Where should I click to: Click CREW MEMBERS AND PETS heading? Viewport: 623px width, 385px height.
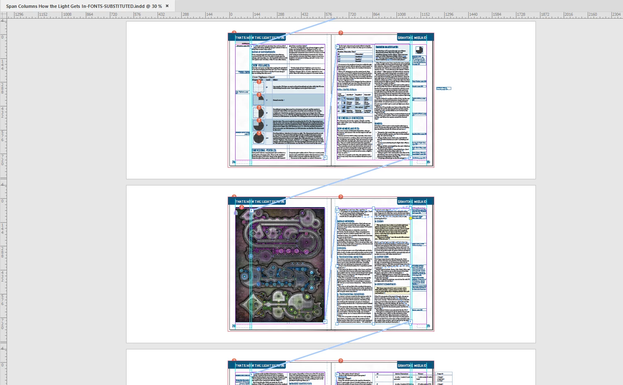tap(348, 129)
